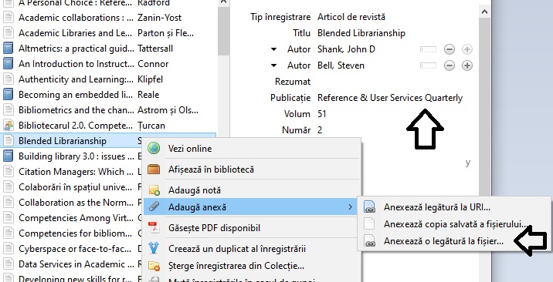Edit the Număr field value 2

point(320,130)
